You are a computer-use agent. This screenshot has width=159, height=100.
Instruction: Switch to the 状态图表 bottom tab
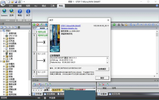tap(50, 94)
